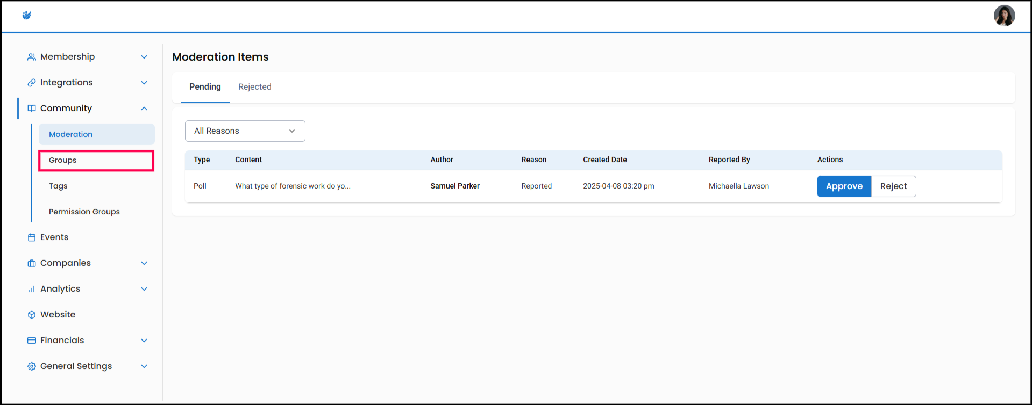Viewport: 1032px width, 405px height.
Task: Open the user profile avatar
Action: pos(1003,16)
